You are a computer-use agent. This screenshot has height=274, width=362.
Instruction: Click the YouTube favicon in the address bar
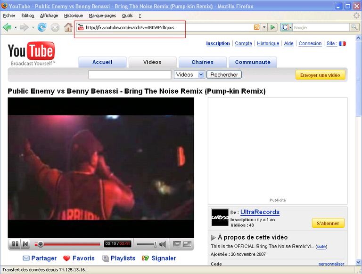[81, 27]
